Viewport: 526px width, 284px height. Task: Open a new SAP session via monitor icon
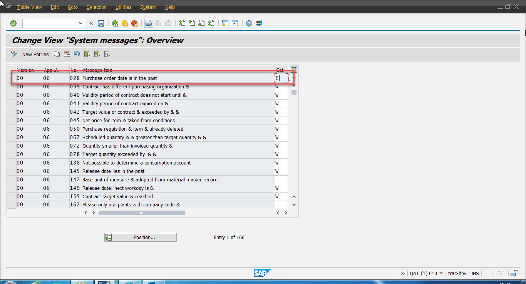pos(258,23)
